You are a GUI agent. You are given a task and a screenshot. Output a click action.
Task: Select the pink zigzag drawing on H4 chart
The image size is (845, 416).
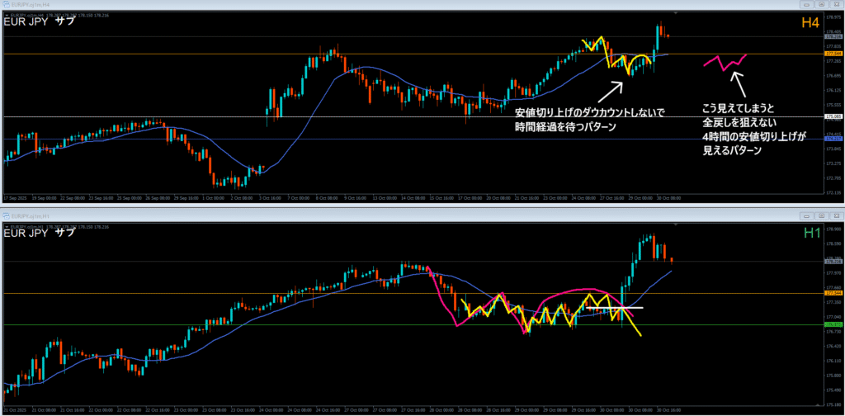click(x=725, y=63)
